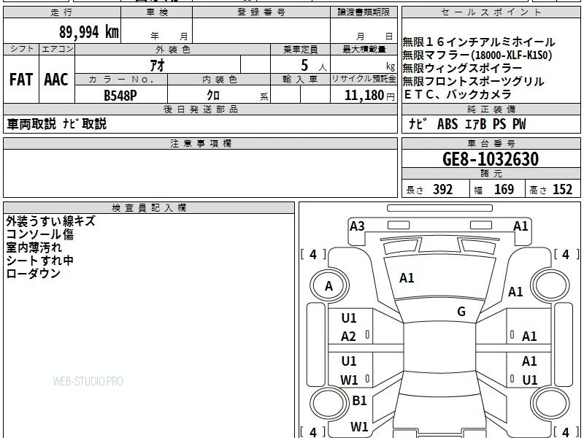Click the 後日発送部品 header
584x438 pixels.
[x=200, y=109]
